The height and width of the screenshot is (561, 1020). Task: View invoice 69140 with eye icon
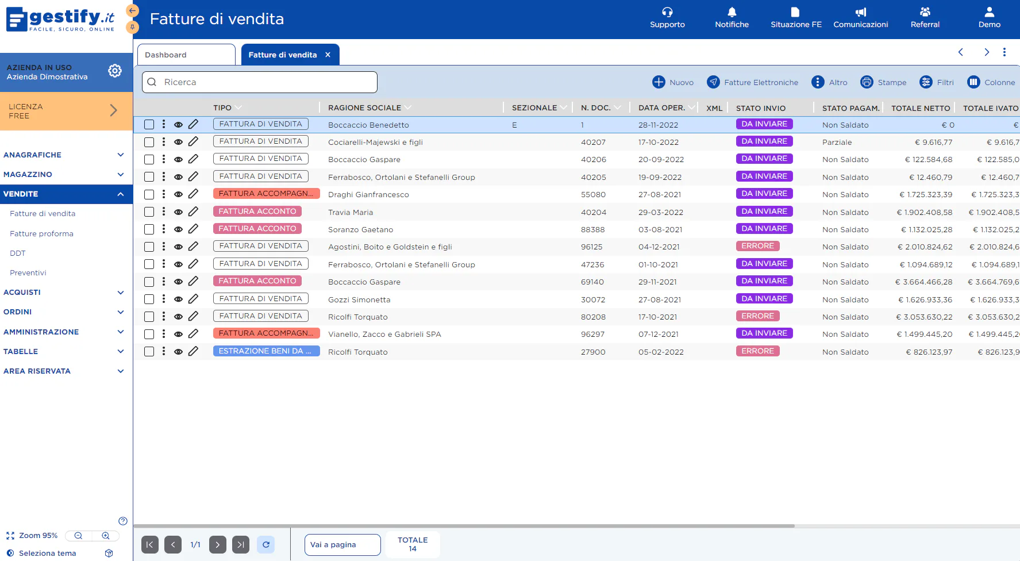point(178,282)
